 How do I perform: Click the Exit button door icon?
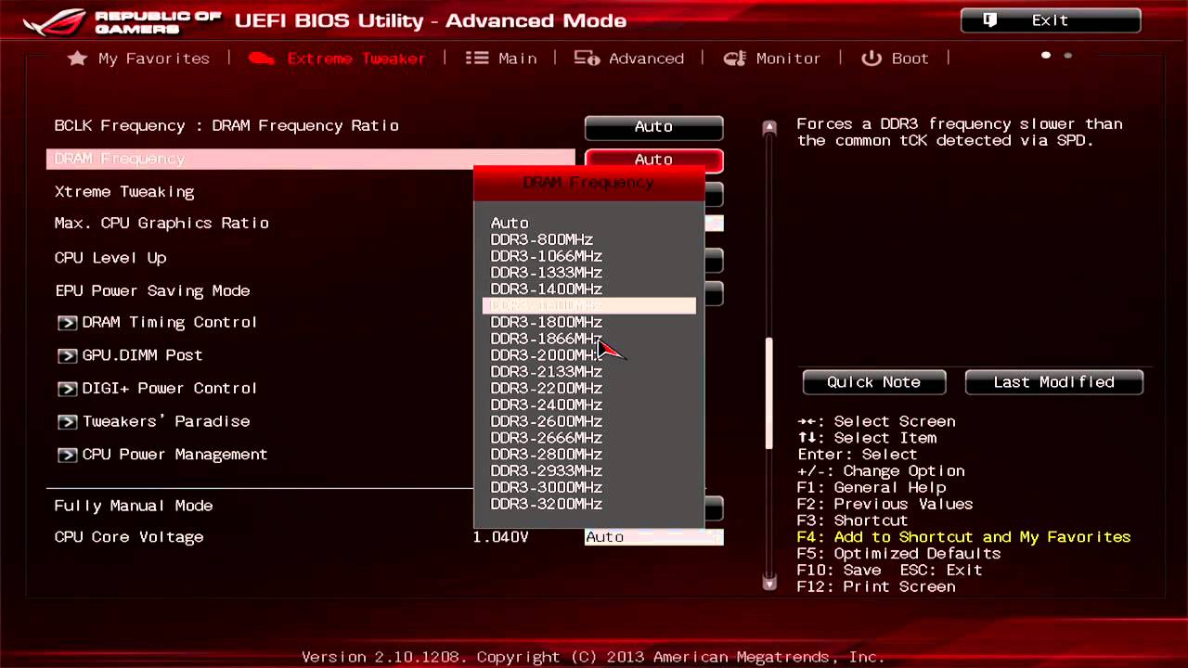coord(990,19)
